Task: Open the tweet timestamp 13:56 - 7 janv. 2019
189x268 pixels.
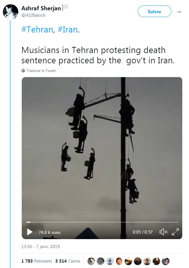Action: [x=41, y=246]
